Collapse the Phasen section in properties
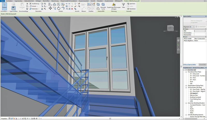Screen dimensions: 207x120 tap(206, 37)
